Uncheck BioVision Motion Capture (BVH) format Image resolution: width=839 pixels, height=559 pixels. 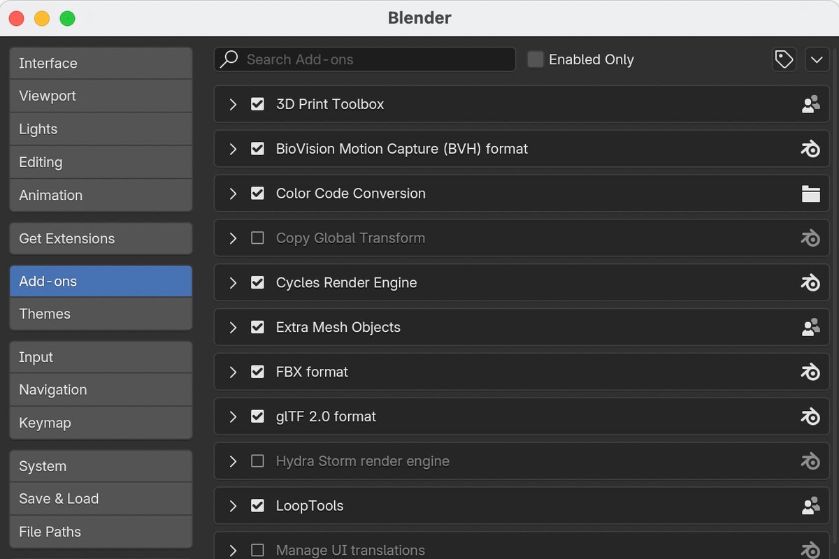point(257,149)
